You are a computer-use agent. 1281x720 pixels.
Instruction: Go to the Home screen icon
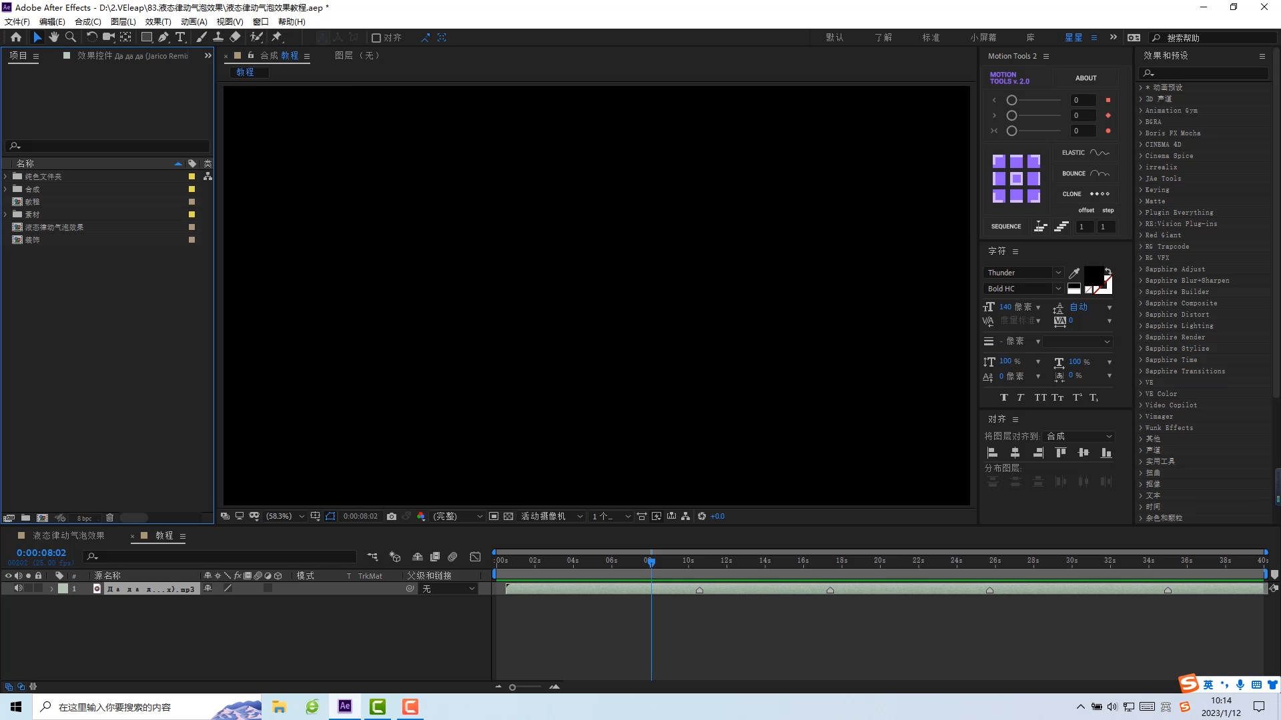16,37
